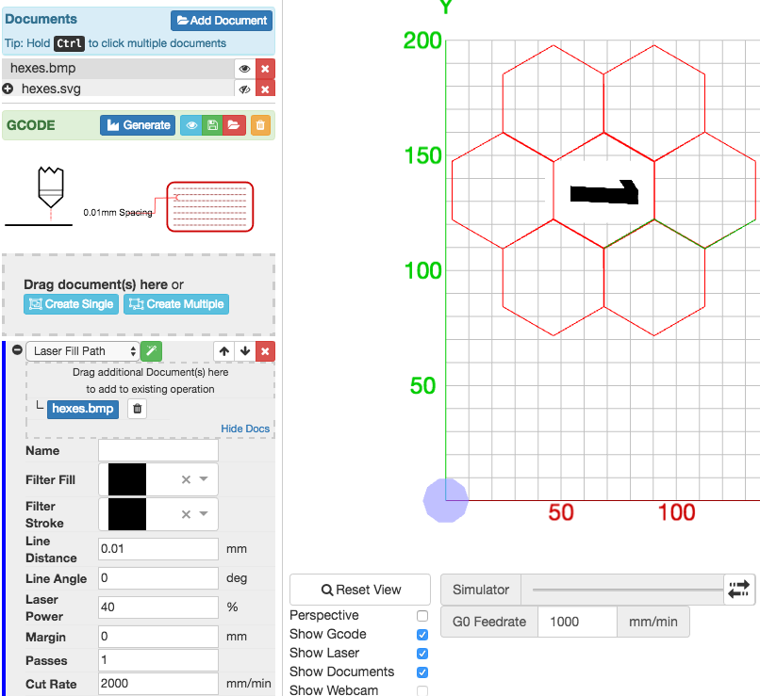
Task: Move the operation down with the arrow
Action: click(x=245, y=351)
